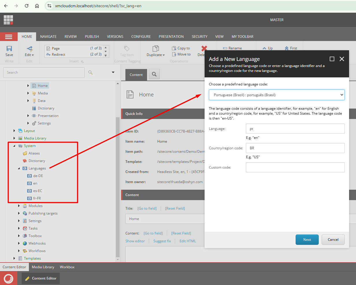This screenshot has height=285, width=356.
Task: Click the Data item icon in the tree
Action: [34, 101]
